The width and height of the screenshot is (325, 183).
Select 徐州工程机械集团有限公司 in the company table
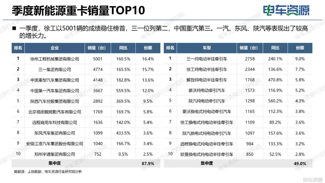point(54,59)
